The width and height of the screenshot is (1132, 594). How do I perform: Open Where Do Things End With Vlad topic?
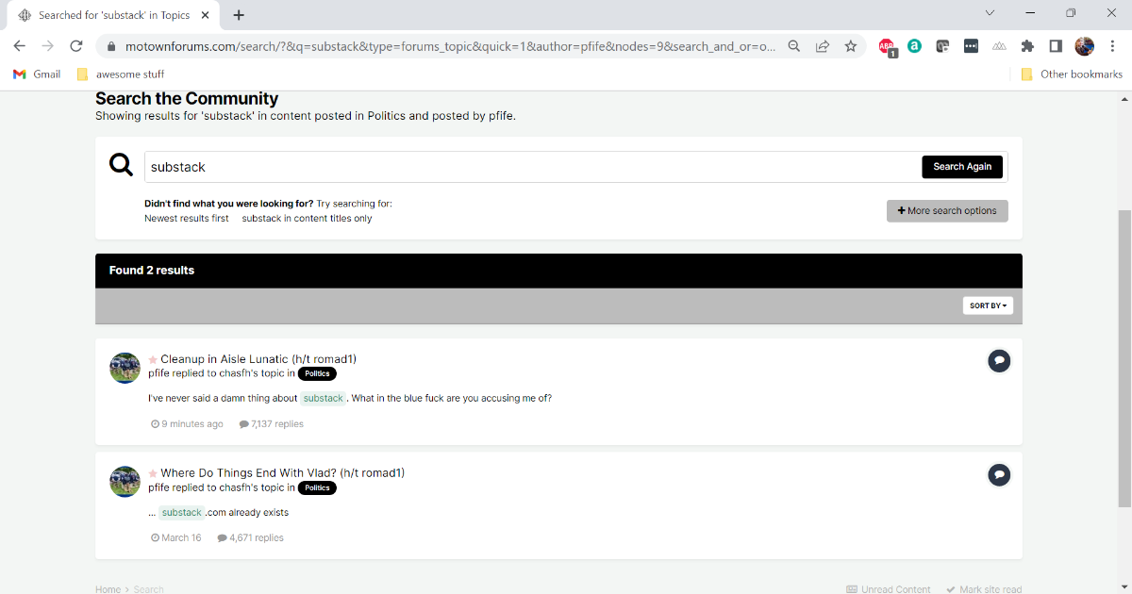tap(282, 473)
